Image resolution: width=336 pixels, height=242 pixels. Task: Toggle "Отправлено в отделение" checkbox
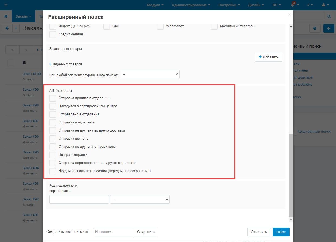coord(53,114)
